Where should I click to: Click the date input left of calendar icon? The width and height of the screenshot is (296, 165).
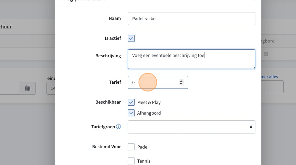pyautogui.click(x=10, y=88)
